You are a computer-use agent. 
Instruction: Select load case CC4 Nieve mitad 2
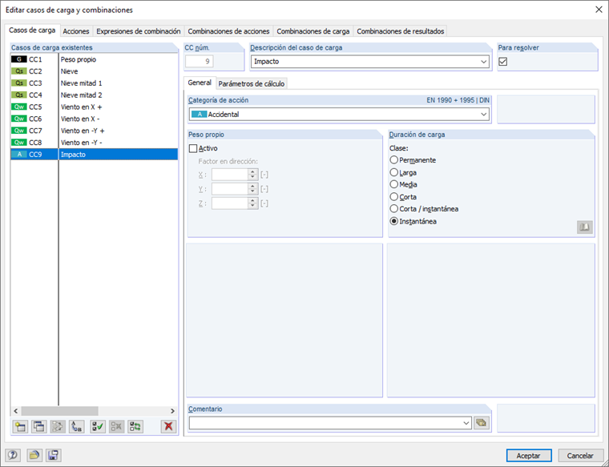[94, 95]
